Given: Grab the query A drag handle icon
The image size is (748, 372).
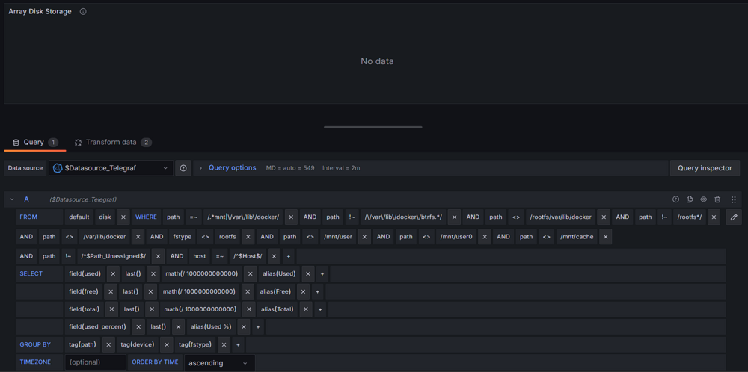Looking at the screenshot, I should click(733, 199).
